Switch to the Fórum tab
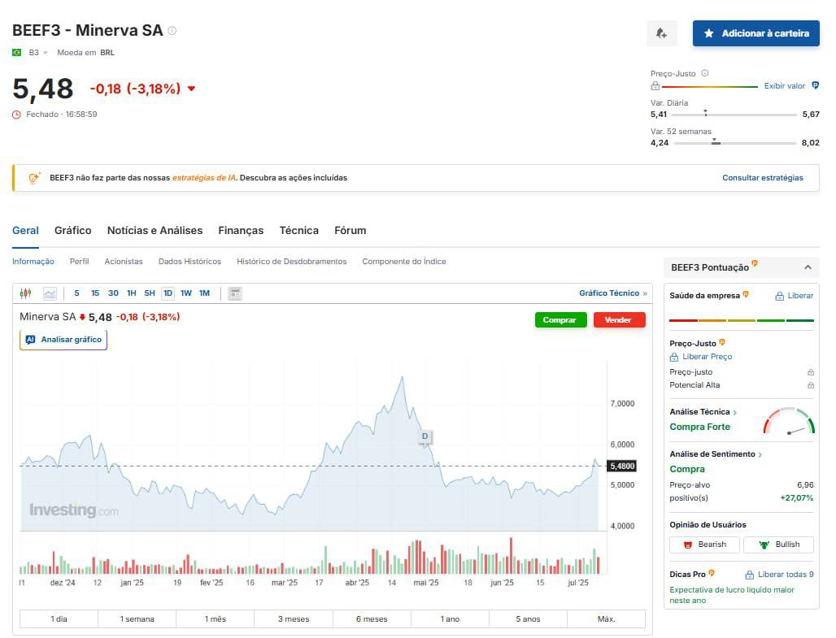Image resolution: width=836 pixels, height=638 pixels. coord(351,230)
